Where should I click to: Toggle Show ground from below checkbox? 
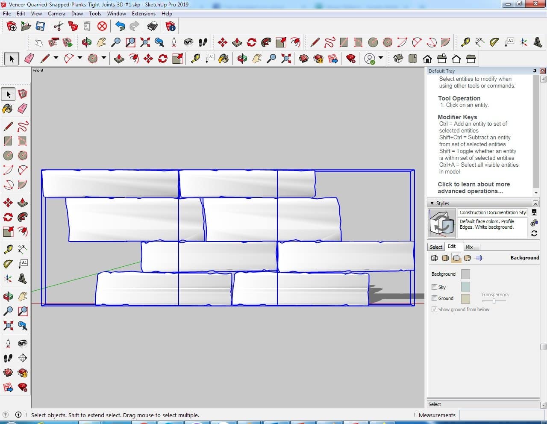pos(435,309)
